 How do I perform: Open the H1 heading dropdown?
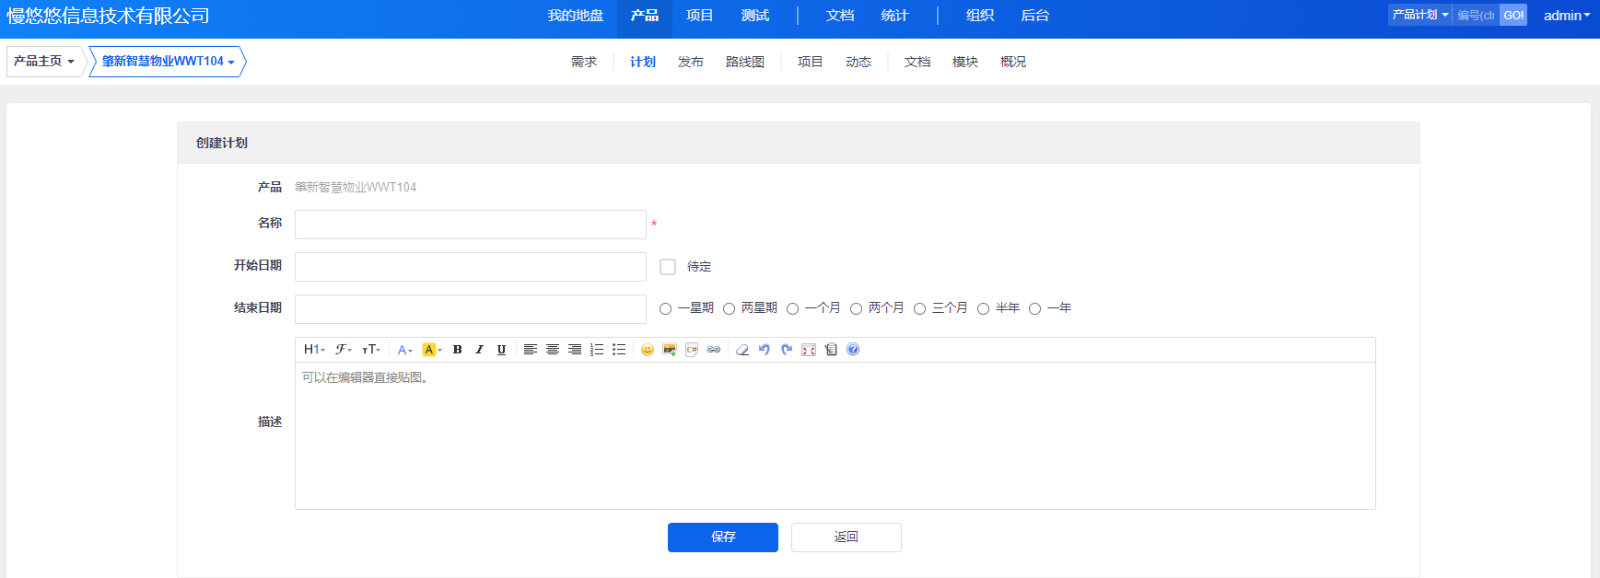(314, 350)
